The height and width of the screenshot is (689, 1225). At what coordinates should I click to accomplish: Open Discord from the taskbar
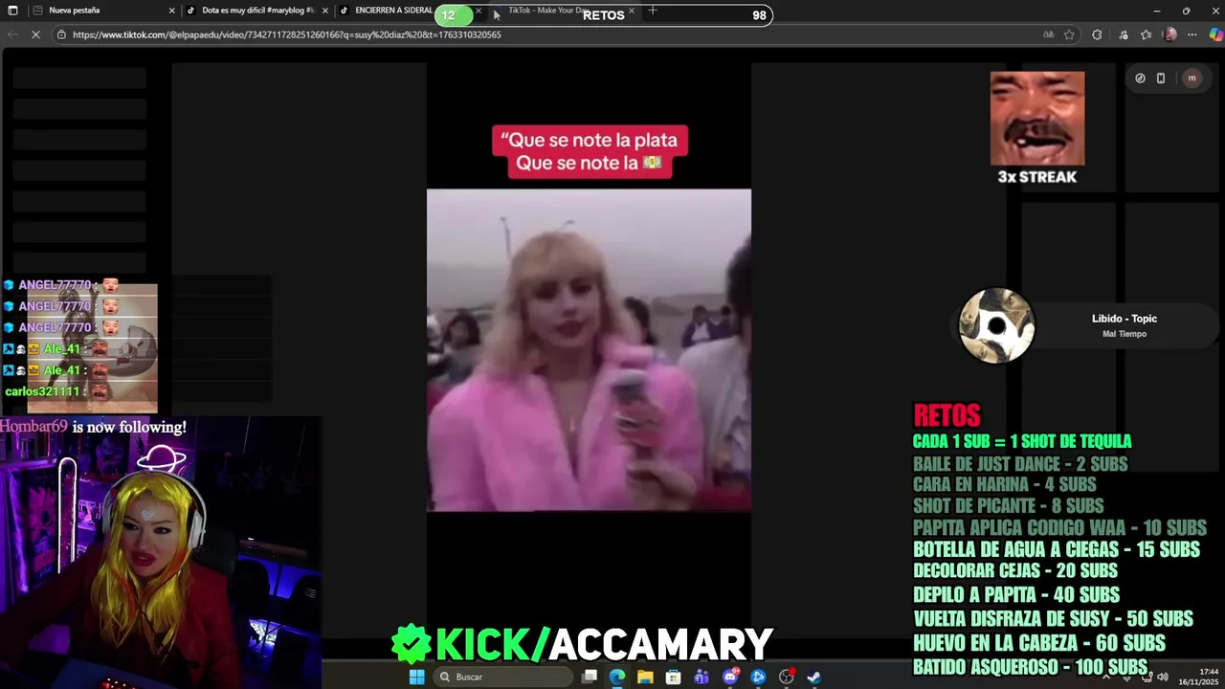[x=730, y=677]
